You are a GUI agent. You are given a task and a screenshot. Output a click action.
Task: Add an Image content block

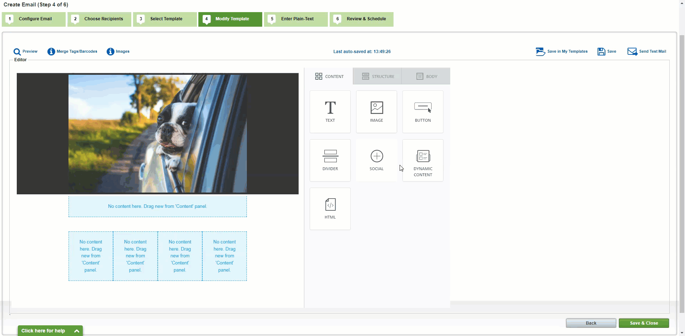pos(376,112)
